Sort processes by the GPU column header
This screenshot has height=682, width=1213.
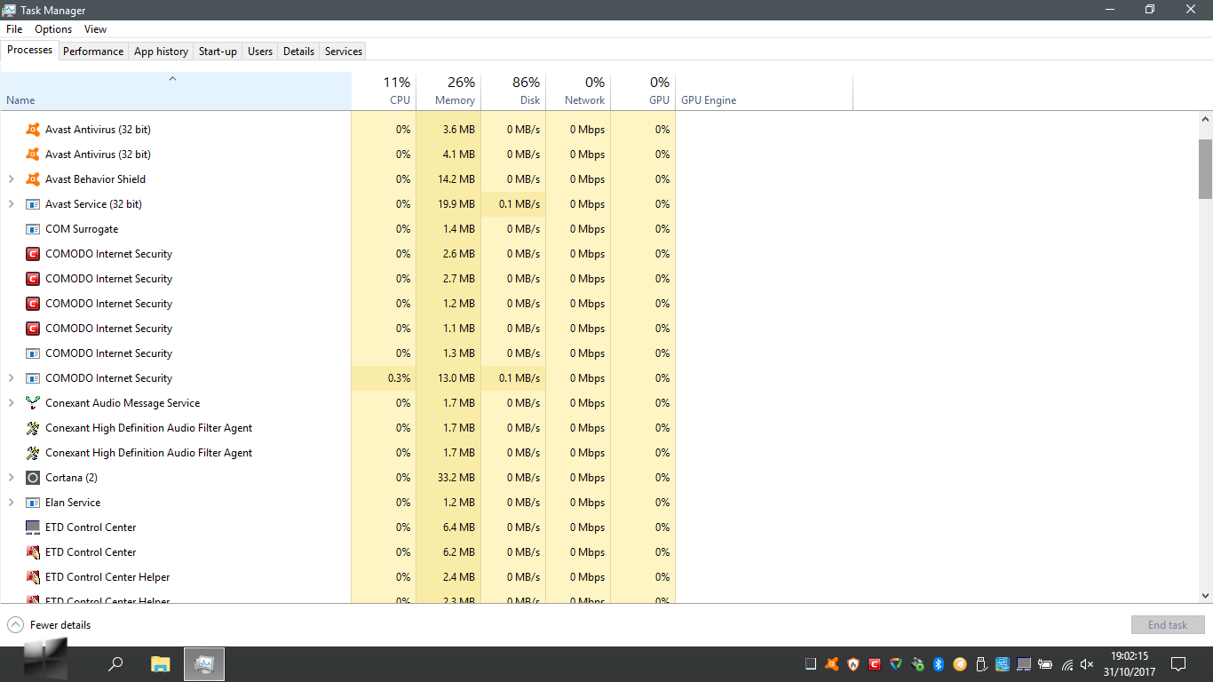click(643, 91)
